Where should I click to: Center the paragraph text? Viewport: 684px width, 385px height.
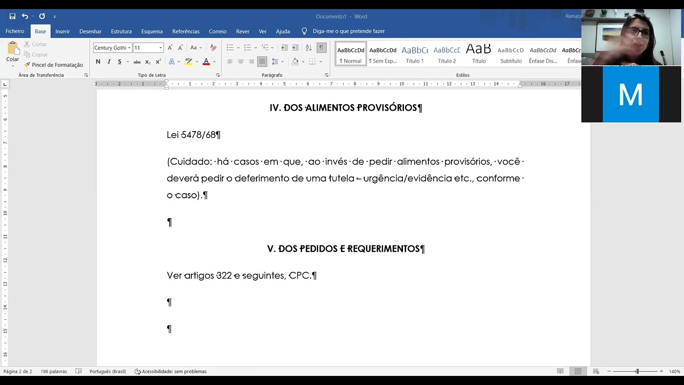(240, 61)
